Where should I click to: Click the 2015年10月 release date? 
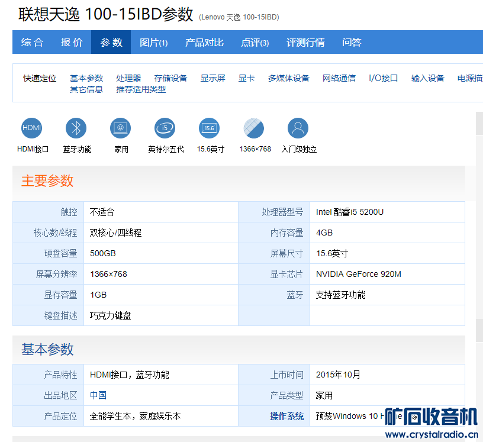(x=338, y=375)
